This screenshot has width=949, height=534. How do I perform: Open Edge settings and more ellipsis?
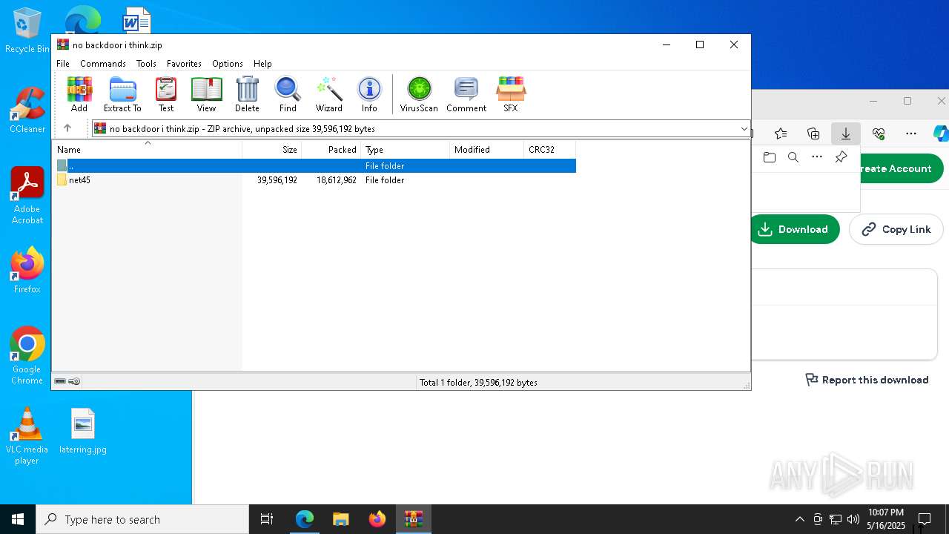click(x=911, y=133)
